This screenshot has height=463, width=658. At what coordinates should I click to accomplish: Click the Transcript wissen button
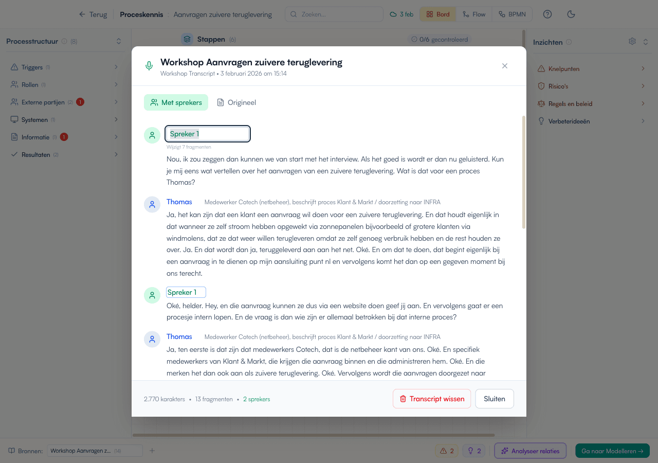pyautogui.click(x=431, y=399)
